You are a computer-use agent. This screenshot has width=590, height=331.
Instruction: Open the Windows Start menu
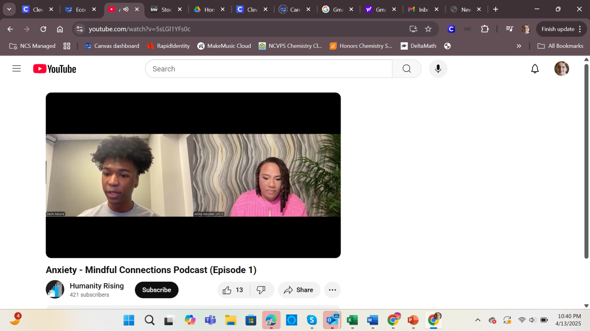[129, 320]
